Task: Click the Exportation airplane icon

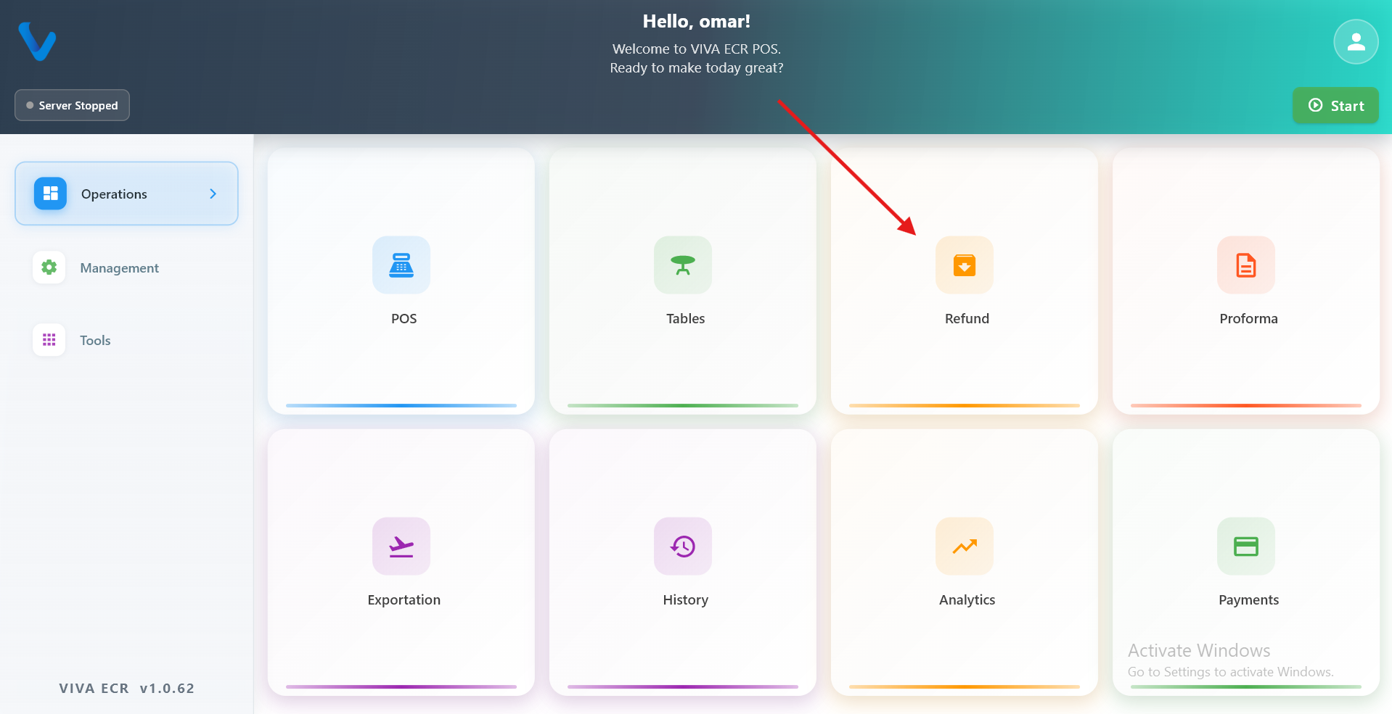Action: point(401,547)
